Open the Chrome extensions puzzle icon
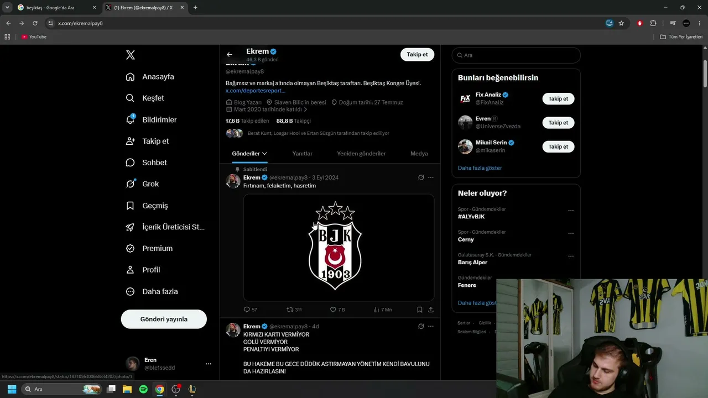This screenshot has height=398, width=708. tap(653, 23)
